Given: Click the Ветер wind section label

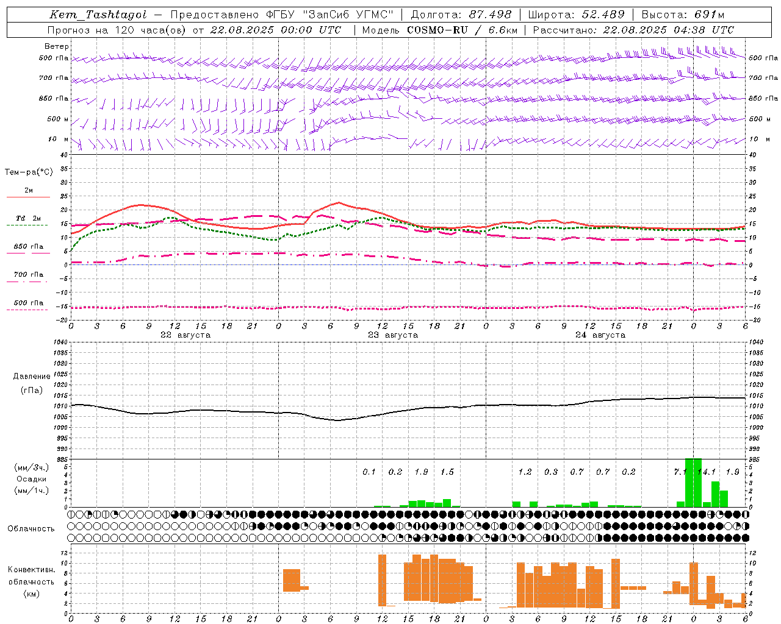Looking at the screenshot, I should point(57,46).
